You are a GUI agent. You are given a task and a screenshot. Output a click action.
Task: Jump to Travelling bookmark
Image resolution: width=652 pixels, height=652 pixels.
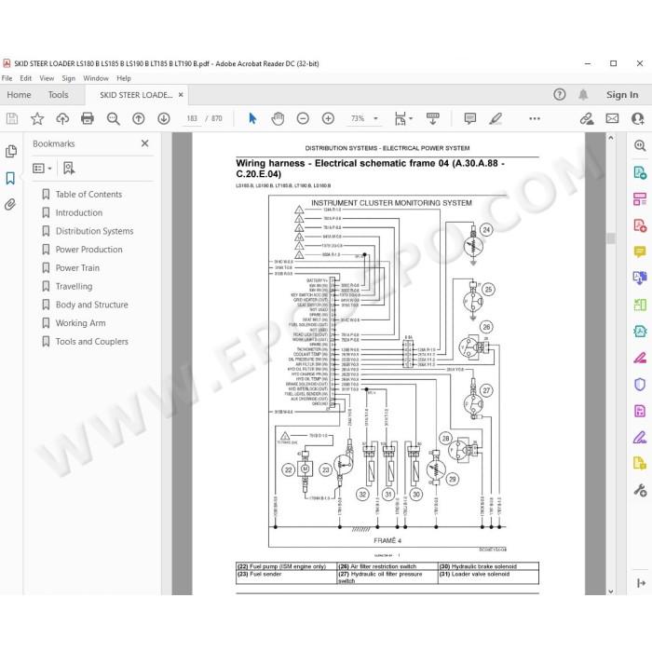pyautogui.click(x=74, y=286)
